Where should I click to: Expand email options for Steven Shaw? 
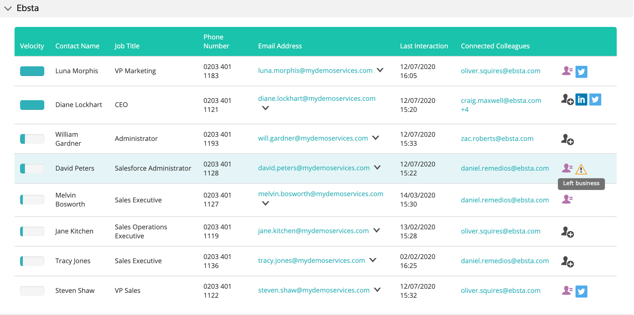[x=377, y=290]
